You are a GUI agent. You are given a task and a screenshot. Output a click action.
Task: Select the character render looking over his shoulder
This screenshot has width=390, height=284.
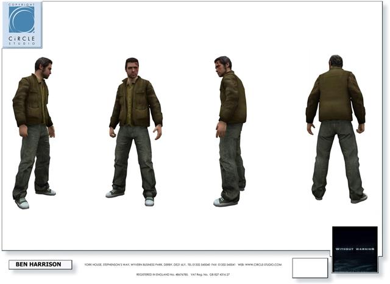pyautogui.click(x=230, y=131)
